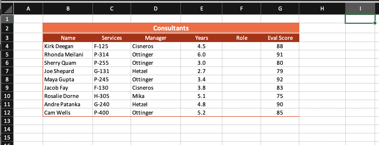Select the cell containing Kirk Deegan
Viewport: 379px width, 145px height.
68,46
